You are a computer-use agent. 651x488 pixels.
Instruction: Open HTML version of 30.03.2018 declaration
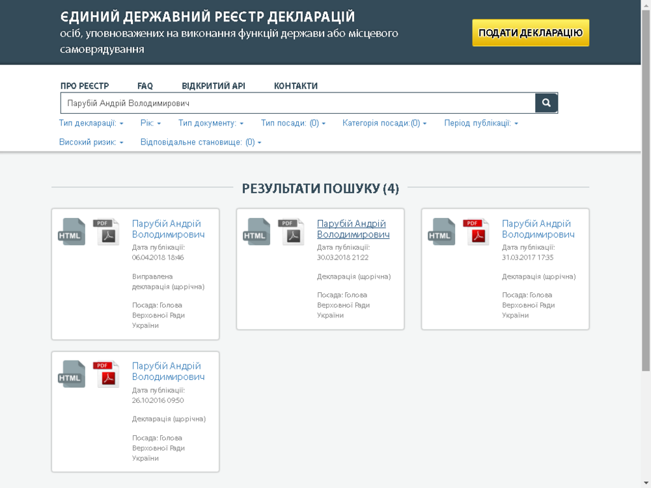point(256,232)
